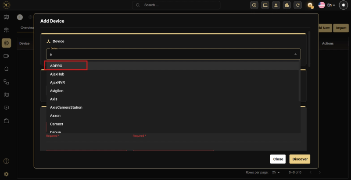Open the alarm bell icon in sidebar
Screen dimensions: 351x180
[x=6, y=69]
